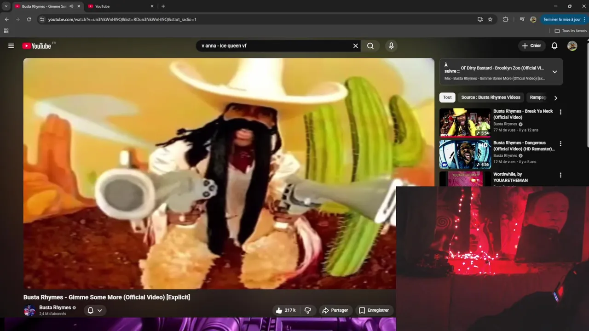Viewport: 589px width, 331px height.
Task: View site information icon in address bar
Action: (42, 19)
